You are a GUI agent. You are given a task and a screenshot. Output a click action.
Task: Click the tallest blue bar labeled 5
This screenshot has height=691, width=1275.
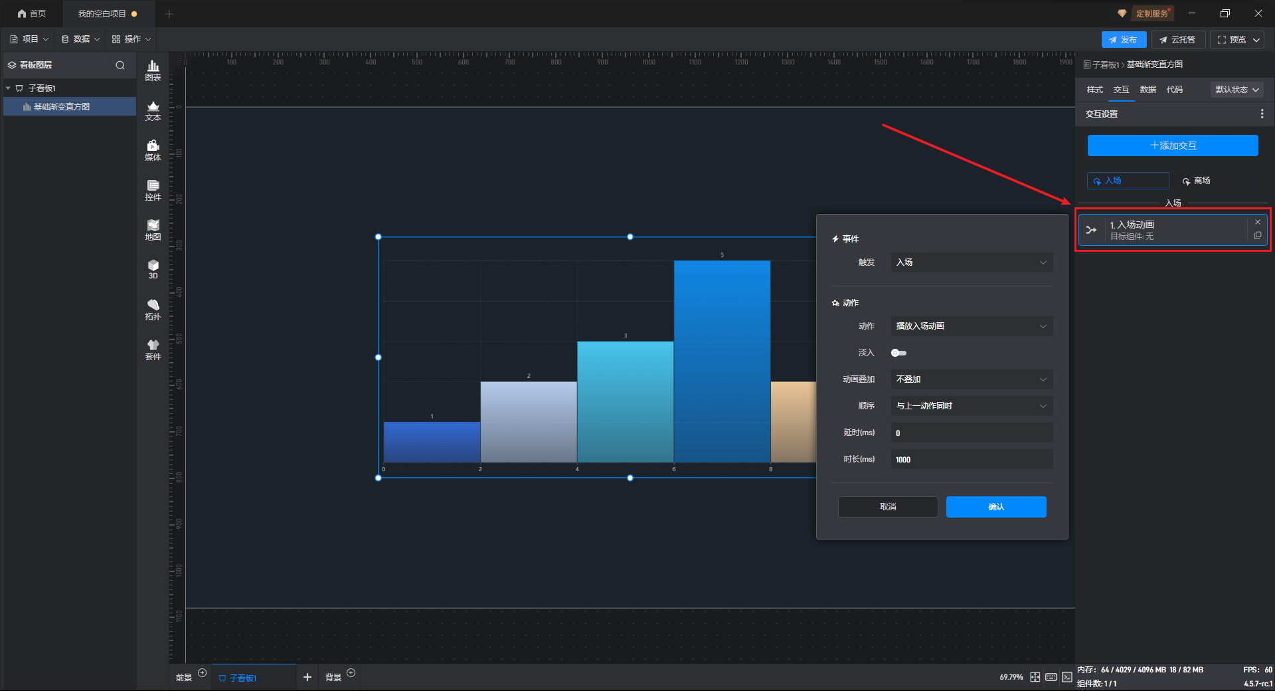722,361
